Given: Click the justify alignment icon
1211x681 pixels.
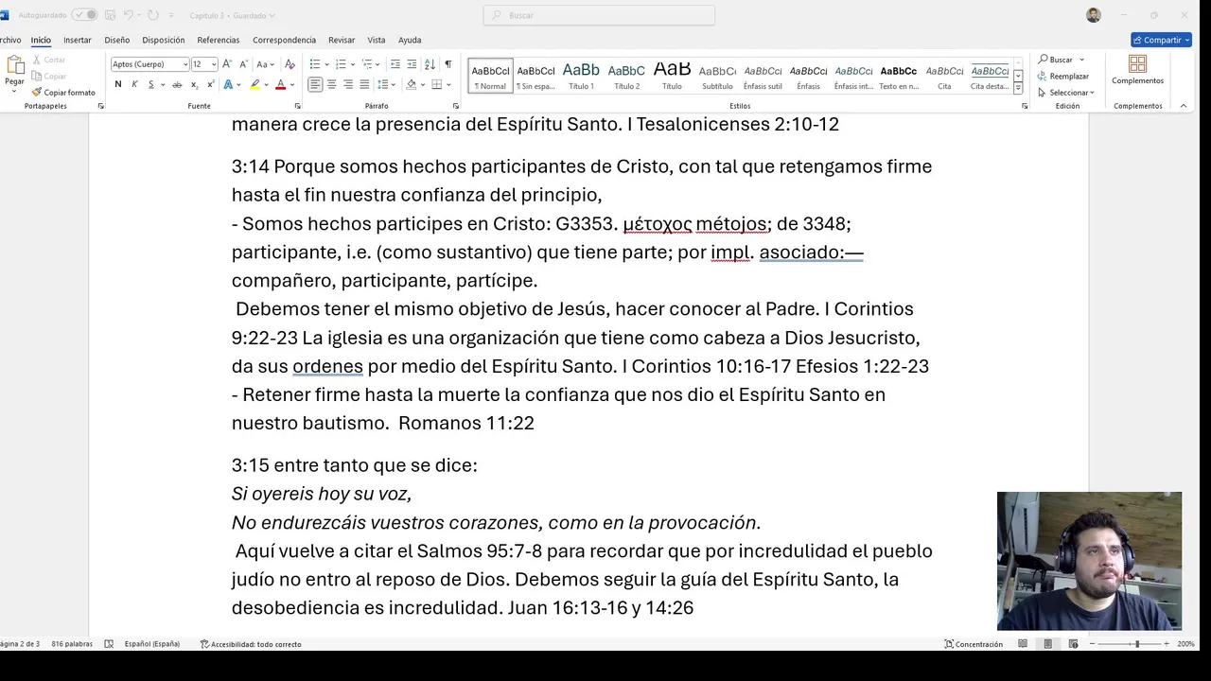Looking at the screenshot, I should point(364,84).
